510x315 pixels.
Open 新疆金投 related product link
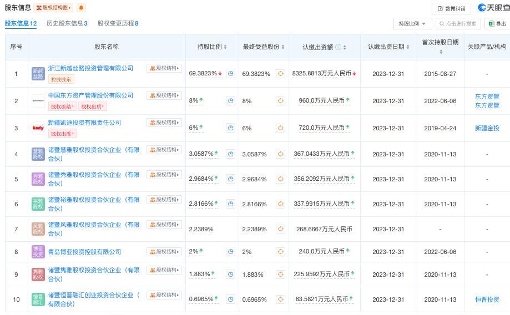pos(487,128)
